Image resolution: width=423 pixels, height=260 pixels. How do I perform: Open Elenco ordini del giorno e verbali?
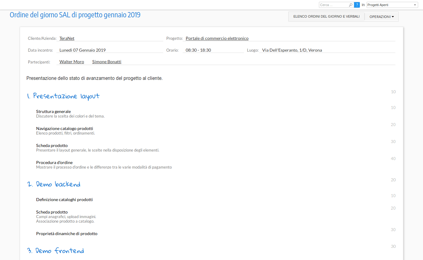[x=326, y=17]
